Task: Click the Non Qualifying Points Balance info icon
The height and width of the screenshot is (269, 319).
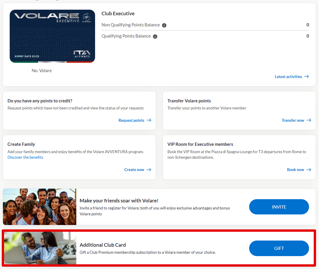Action: [164, 25]
